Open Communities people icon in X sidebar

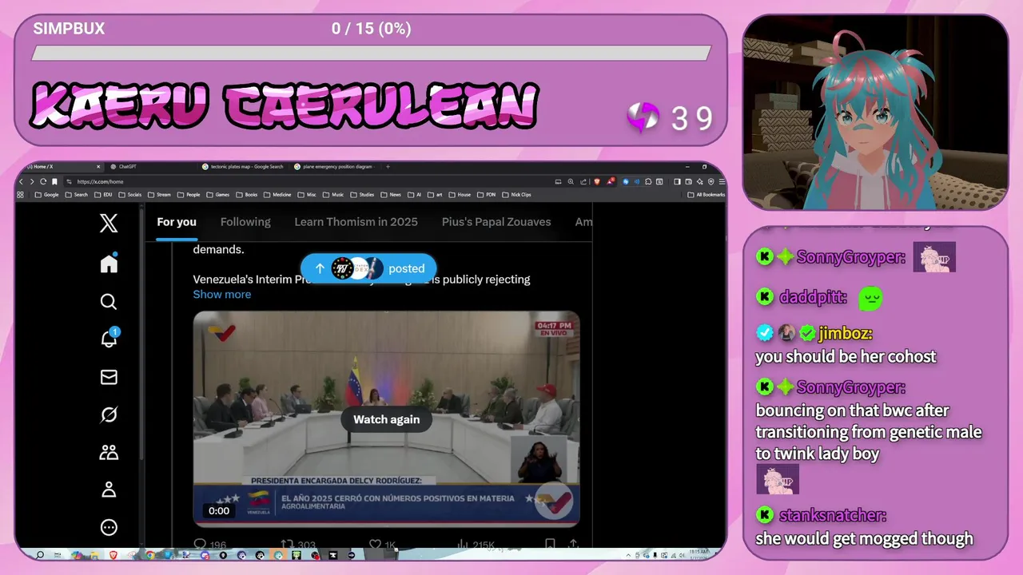[109, 452]
